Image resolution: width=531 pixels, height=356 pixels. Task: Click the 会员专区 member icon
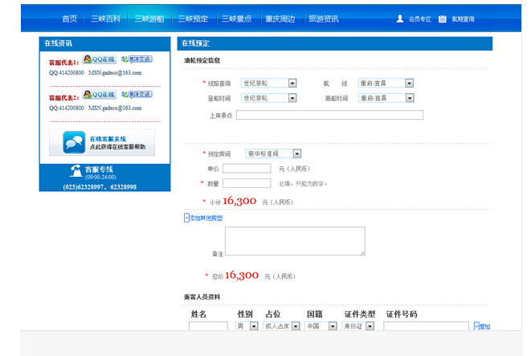pos(400,18)
